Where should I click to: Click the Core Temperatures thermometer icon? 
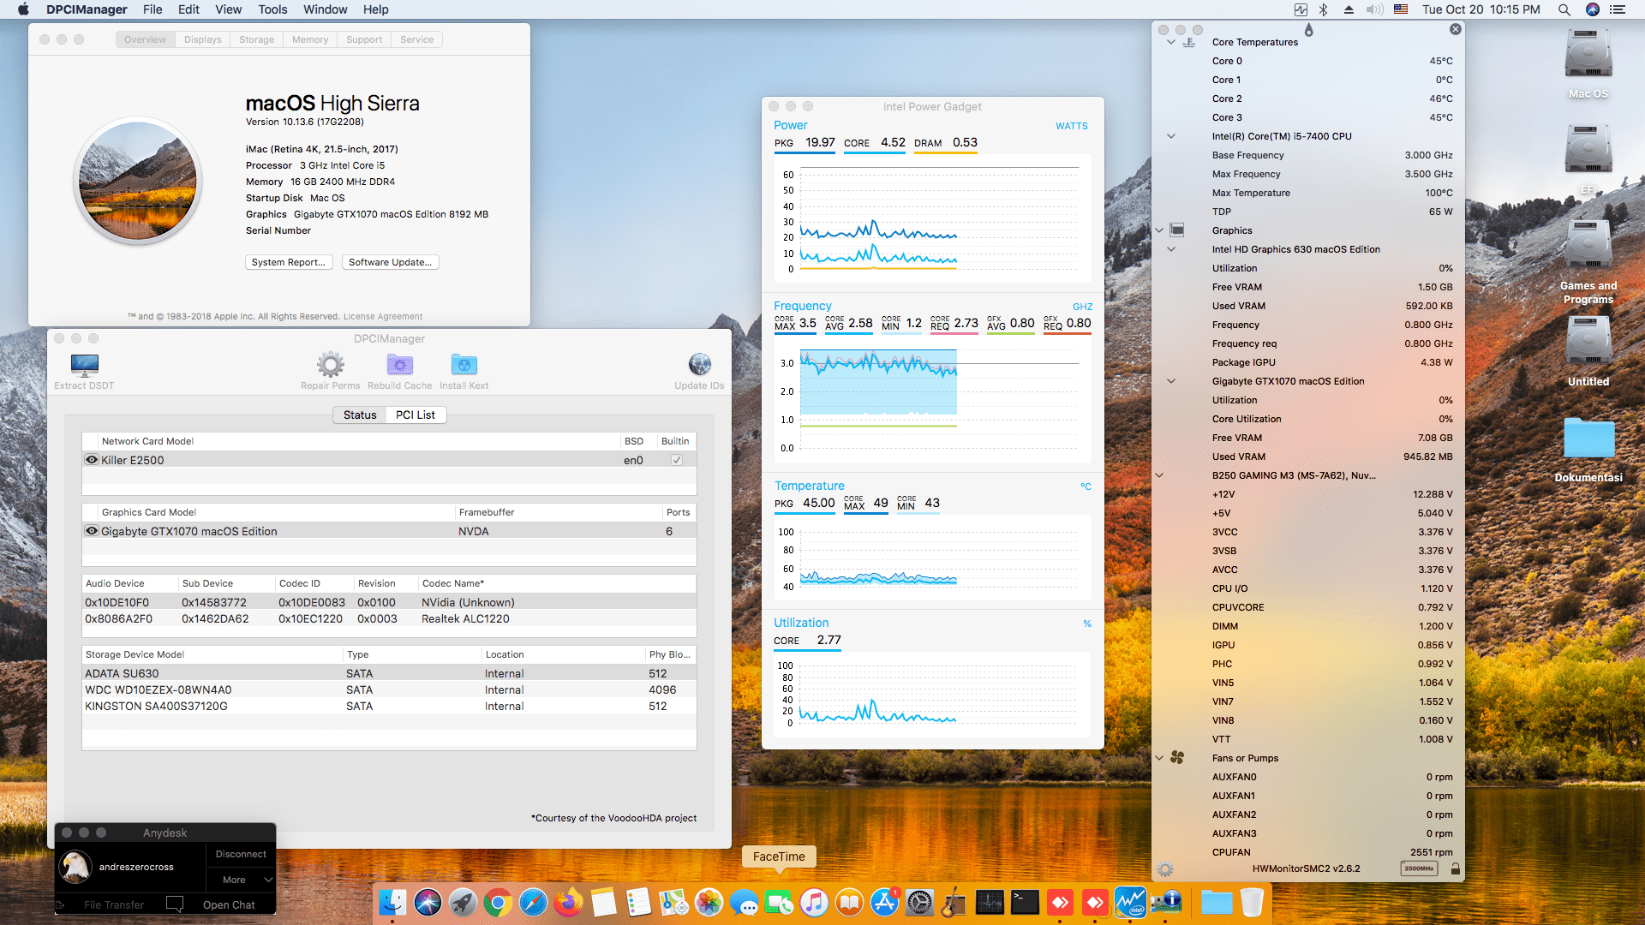[1188, 42]
